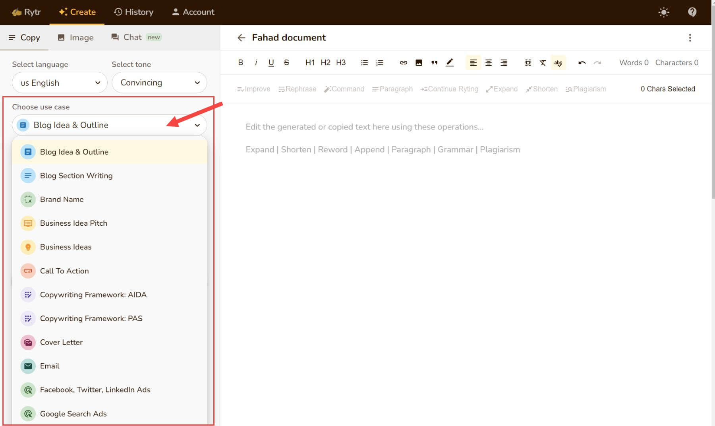Apply strikethrough formatting from the toolbar
Viewport: 715px width, 426px height.
click(286, 62)
